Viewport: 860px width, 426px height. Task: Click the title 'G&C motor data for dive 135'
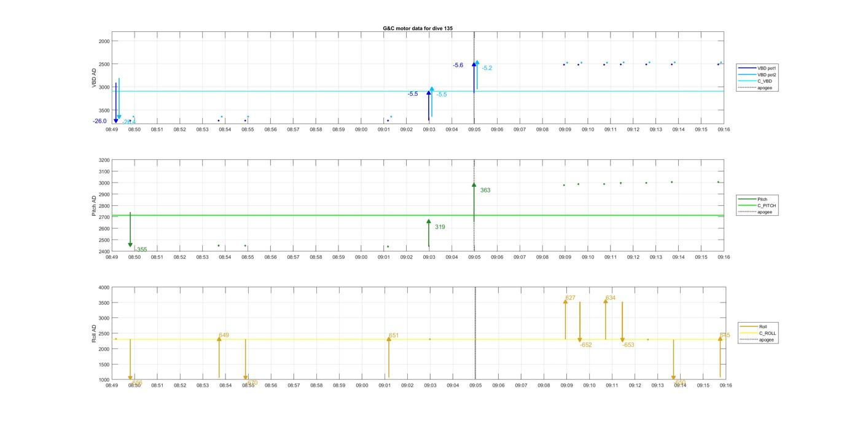pyautogui.click(x=418, y=28)
